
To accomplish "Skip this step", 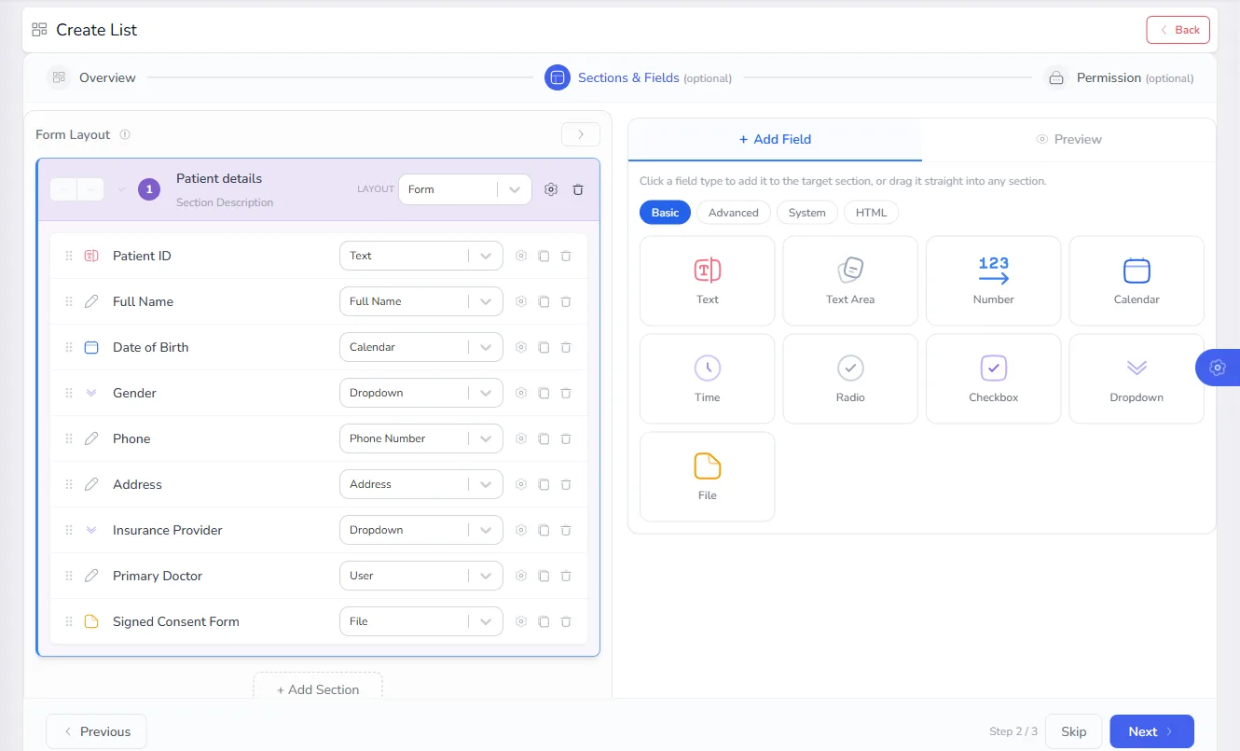I will 1074,731.
